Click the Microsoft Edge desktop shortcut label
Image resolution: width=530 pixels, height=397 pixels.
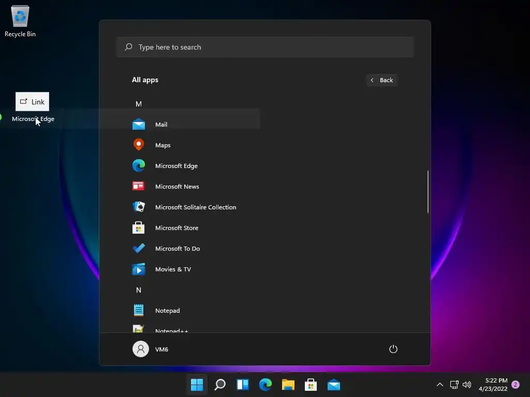tap(33, 119)
